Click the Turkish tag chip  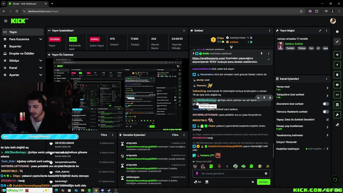click(x=290, y=48)
